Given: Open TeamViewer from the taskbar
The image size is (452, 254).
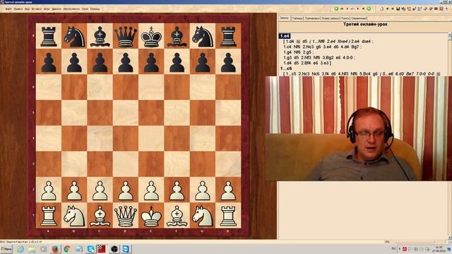Looking at the screenshot, I should tap(126, 249).
